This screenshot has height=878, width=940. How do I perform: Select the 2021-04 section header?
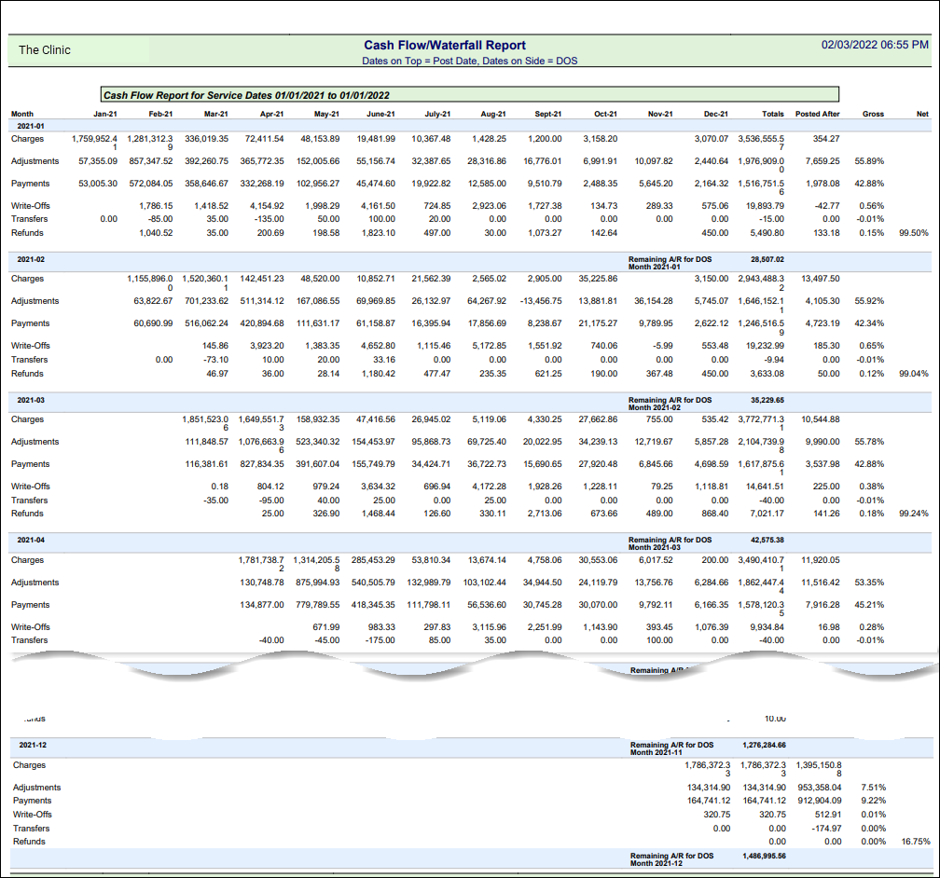31,540
